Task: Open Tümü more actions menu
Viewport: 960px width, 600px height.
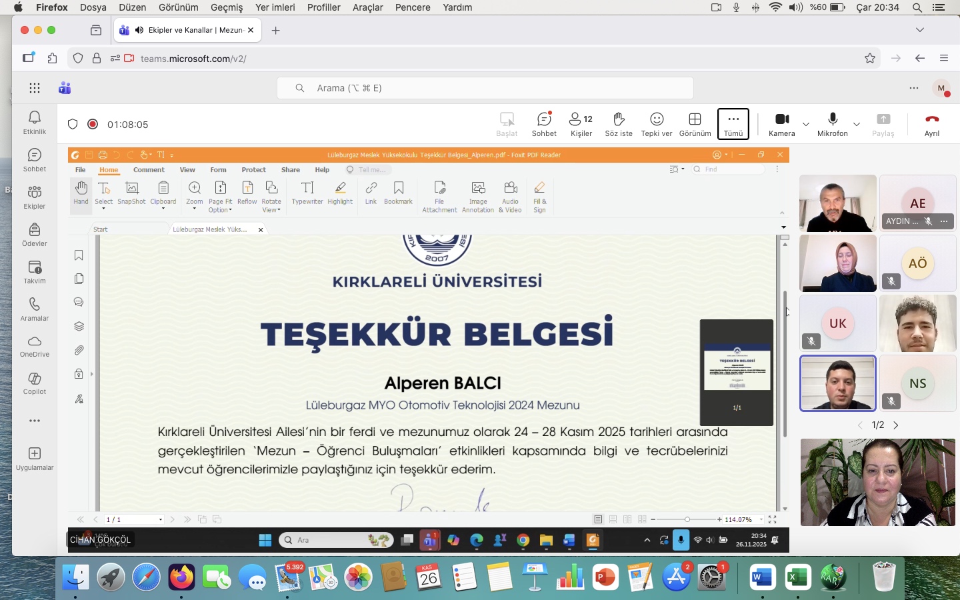Action: click(x=733, y=123)
